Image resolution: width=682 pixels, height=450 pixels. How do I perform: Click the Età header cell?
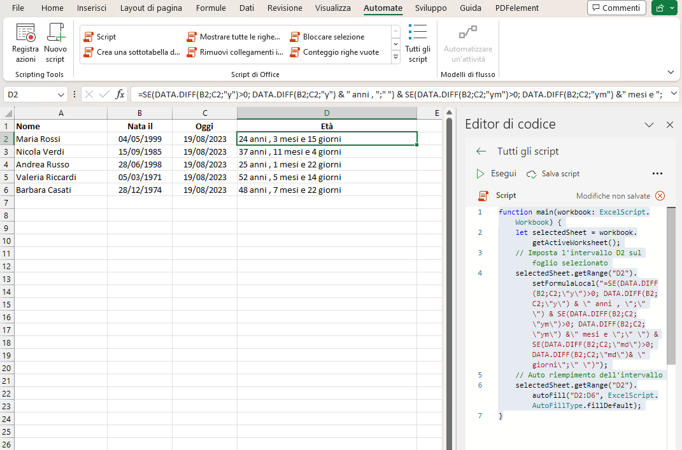(327, 127)
